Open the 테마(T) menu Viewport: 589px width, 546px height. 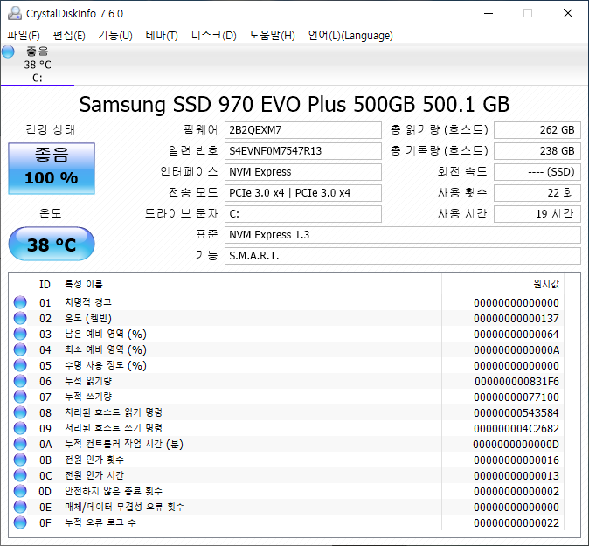tap(162, 36)
